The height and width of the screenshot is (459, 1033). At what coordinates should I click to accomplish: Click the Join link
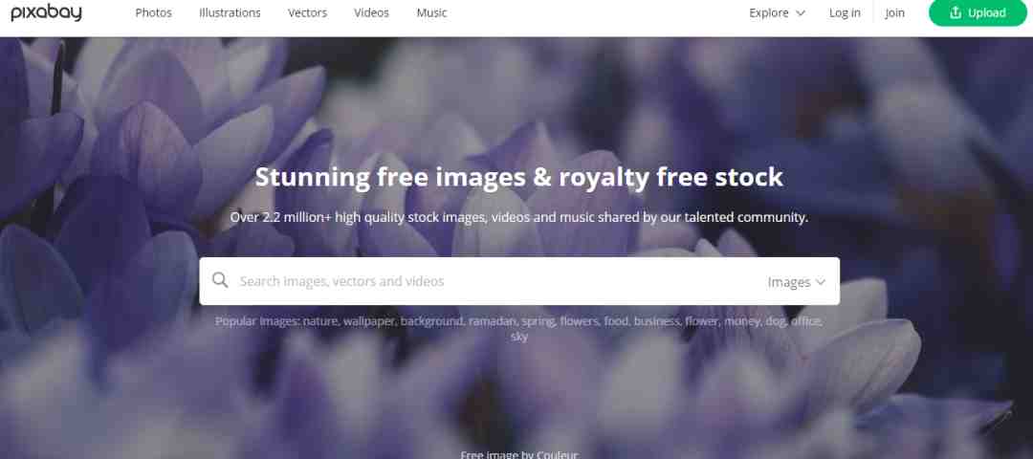coord(894,12)
